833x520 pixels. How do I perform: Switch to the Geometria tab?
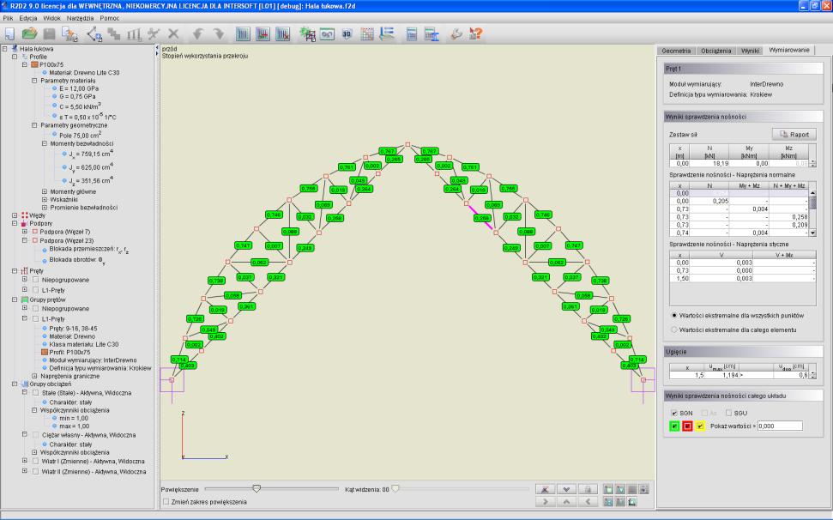pyautogui.click(x=676, y=51)
